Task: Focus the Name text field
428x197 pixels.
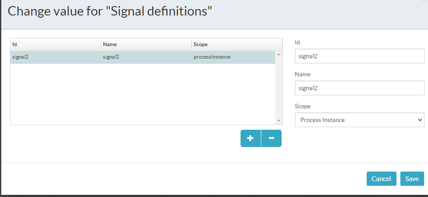Action: coord(359,88)
